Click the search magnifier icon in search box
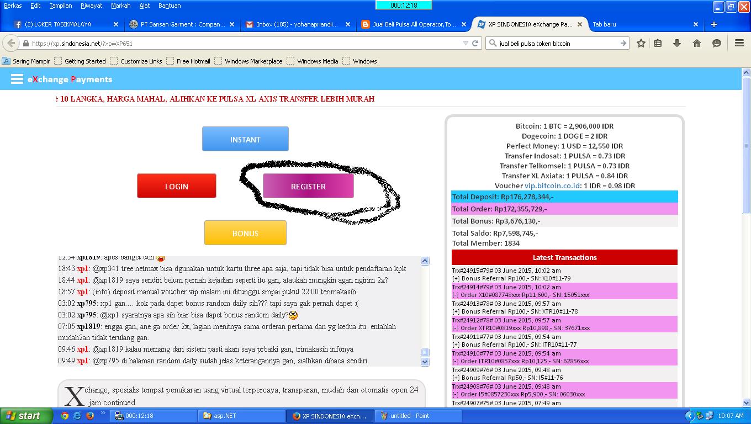 (493, 43)
